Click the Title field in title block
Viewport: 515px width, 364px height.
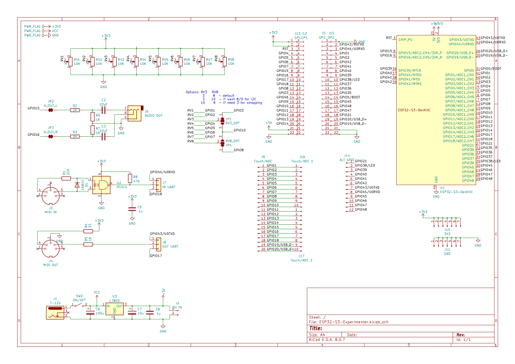coord(342,328)
